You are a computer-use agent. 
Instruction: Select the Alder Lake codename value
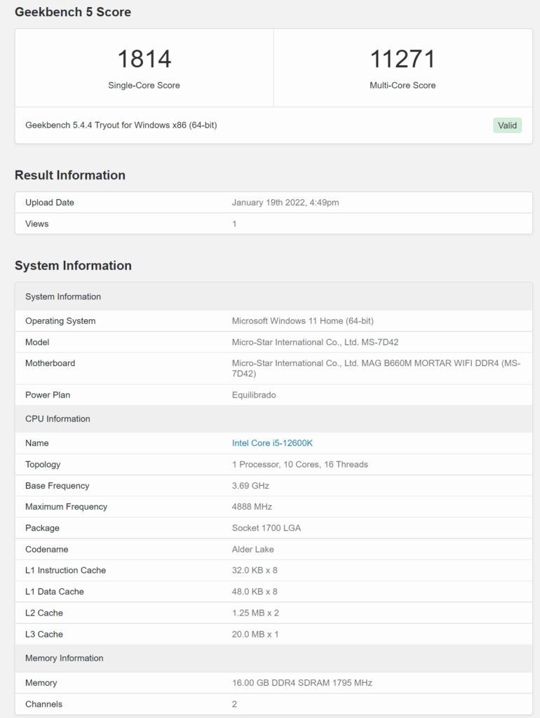tap(253, 549)
